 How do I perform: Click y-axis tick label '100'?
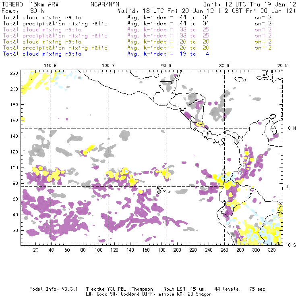click(x=14, y=168)
